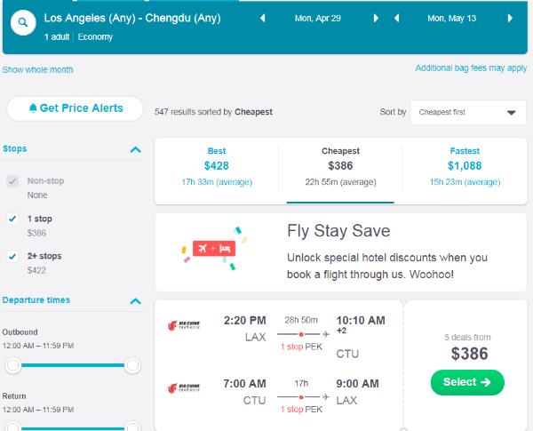Uncheck the 2+ stops filter
This screenshot has height=431, width=533.
(x=12, y=256)
